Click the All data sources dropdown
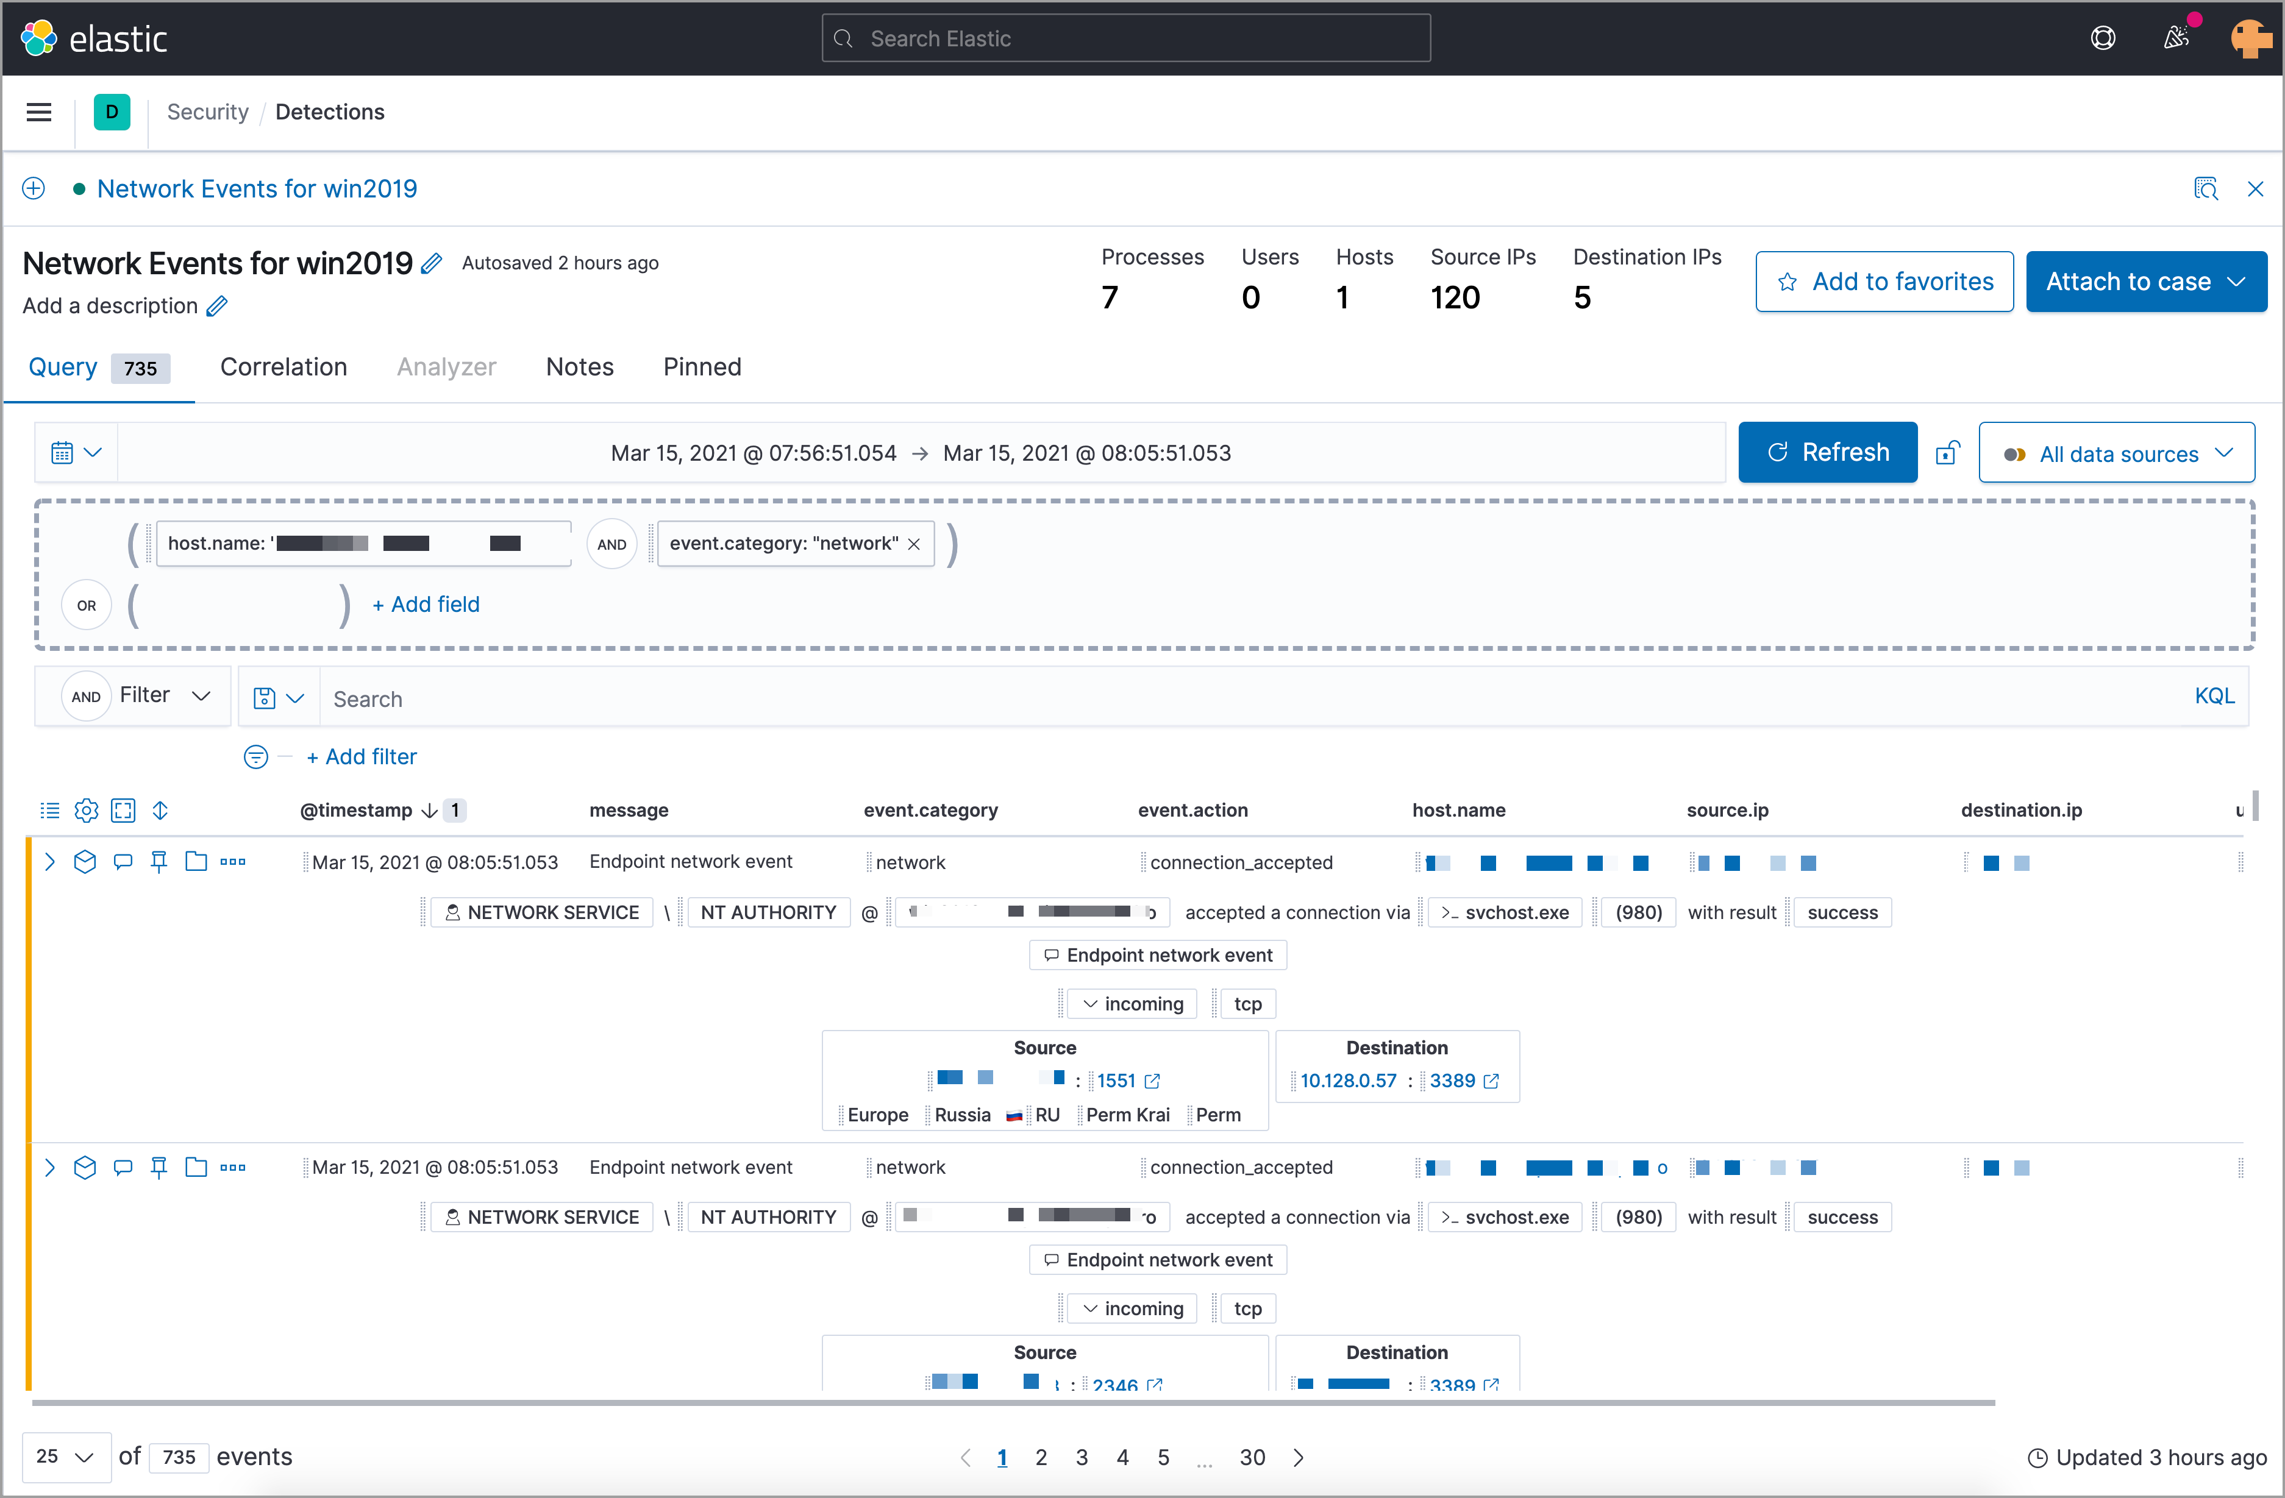Screen dimensions: 2285x1498 coord(2116,452)
